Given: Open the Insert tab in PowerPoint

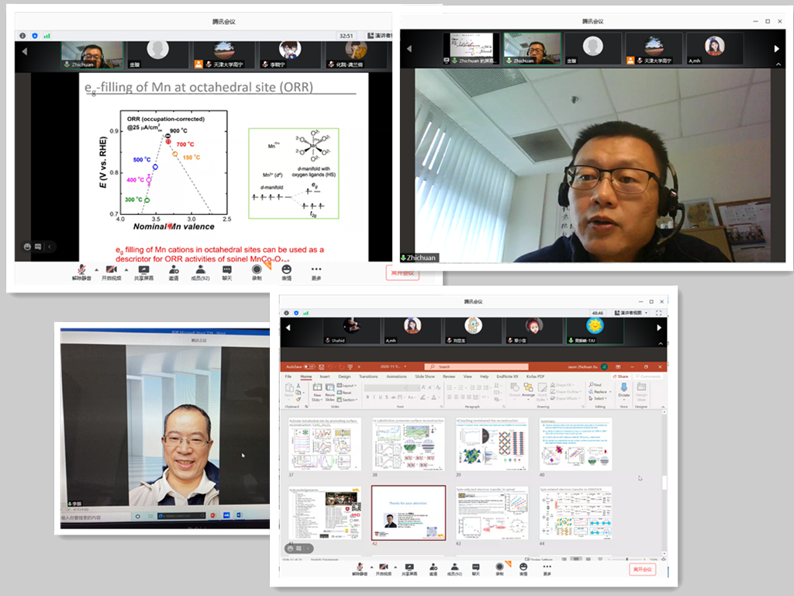Looking at the screenshot, I should 325,376.
